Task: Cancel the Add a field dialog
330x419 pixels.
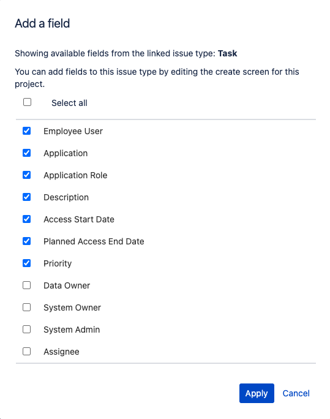Action: pyautogui.click(x=296, y=393)
